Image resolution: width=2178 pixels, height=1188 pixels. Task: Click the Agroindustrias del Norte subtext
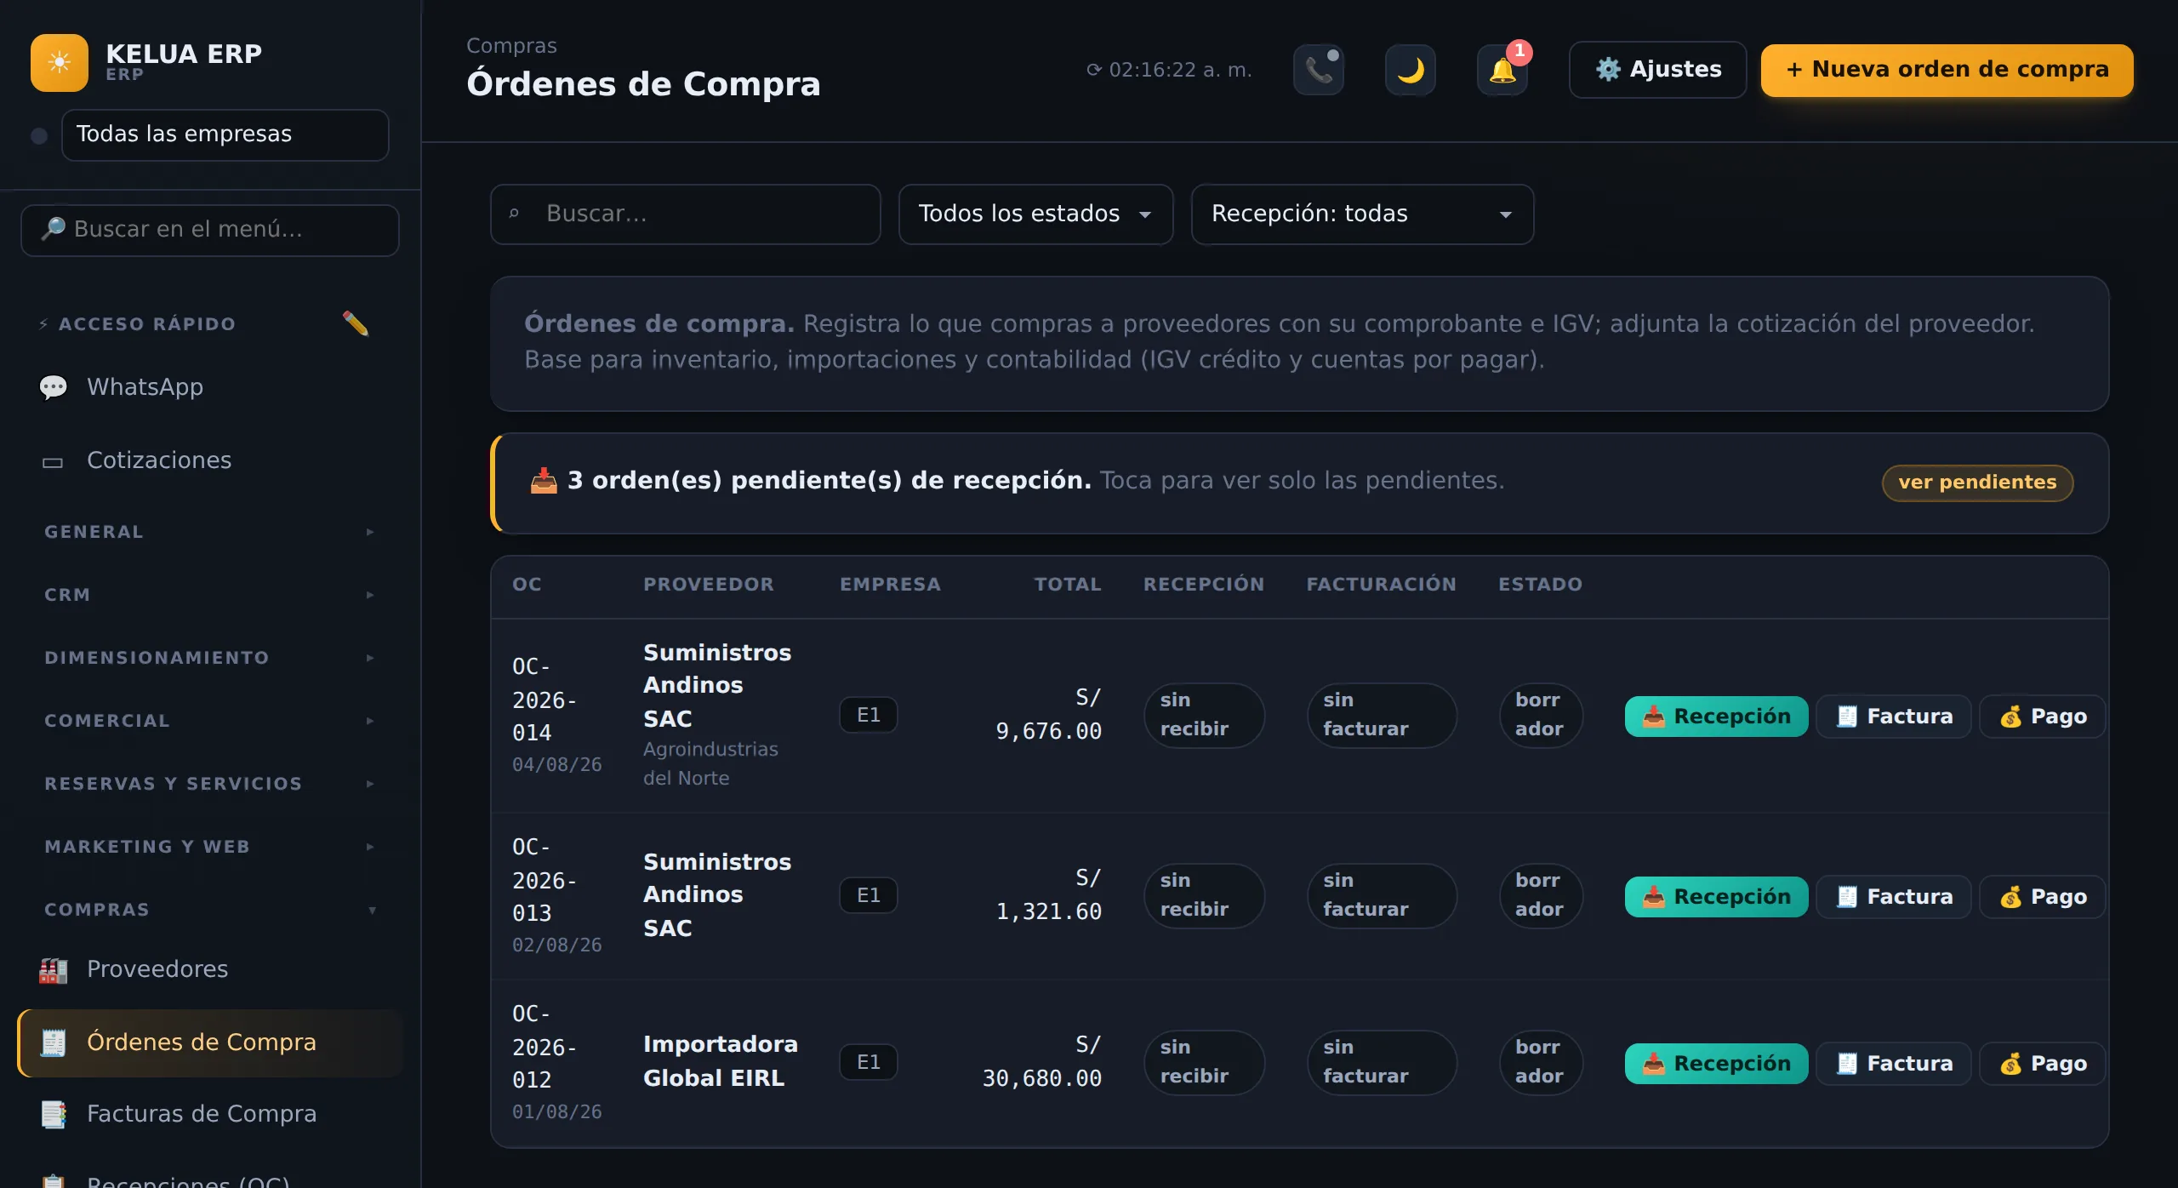click(710, 764)
